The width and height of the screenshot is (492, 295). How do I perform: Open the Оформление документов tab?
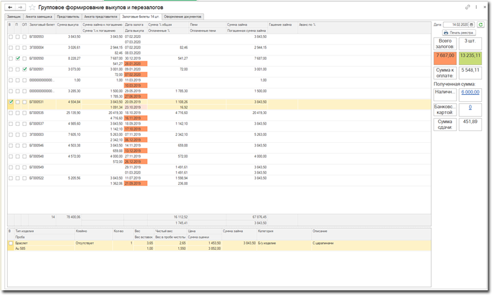point(183,17)
